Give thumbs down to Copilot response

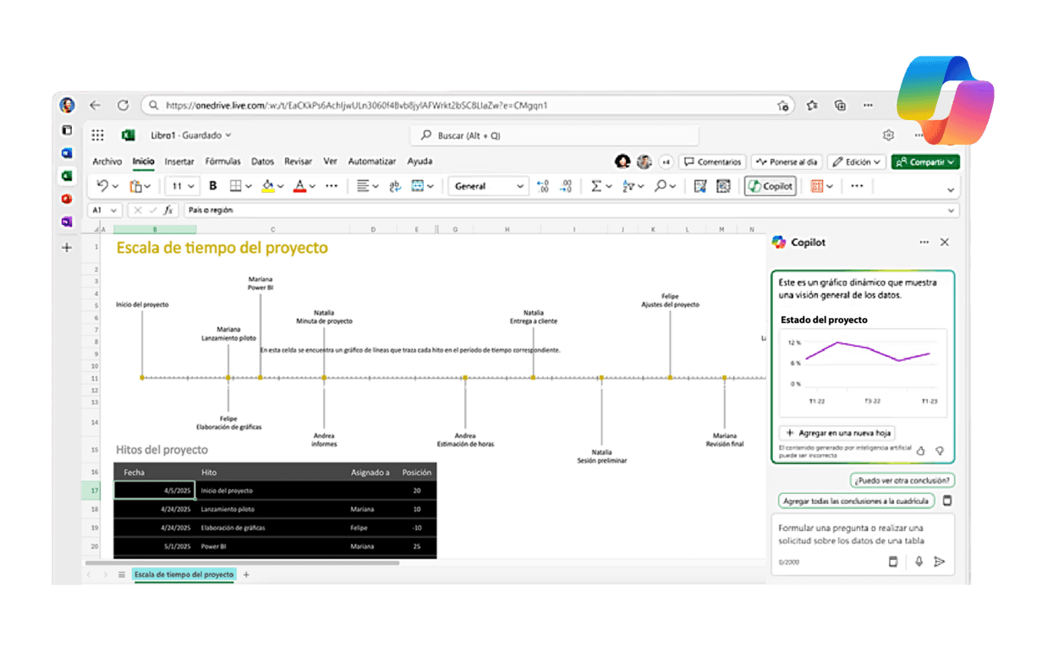(939, 451)
